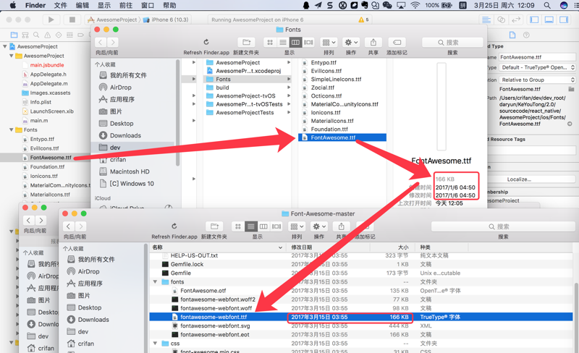
Task: Open the Xcode search navigator magnifier icon
Action: coord(36,35)
